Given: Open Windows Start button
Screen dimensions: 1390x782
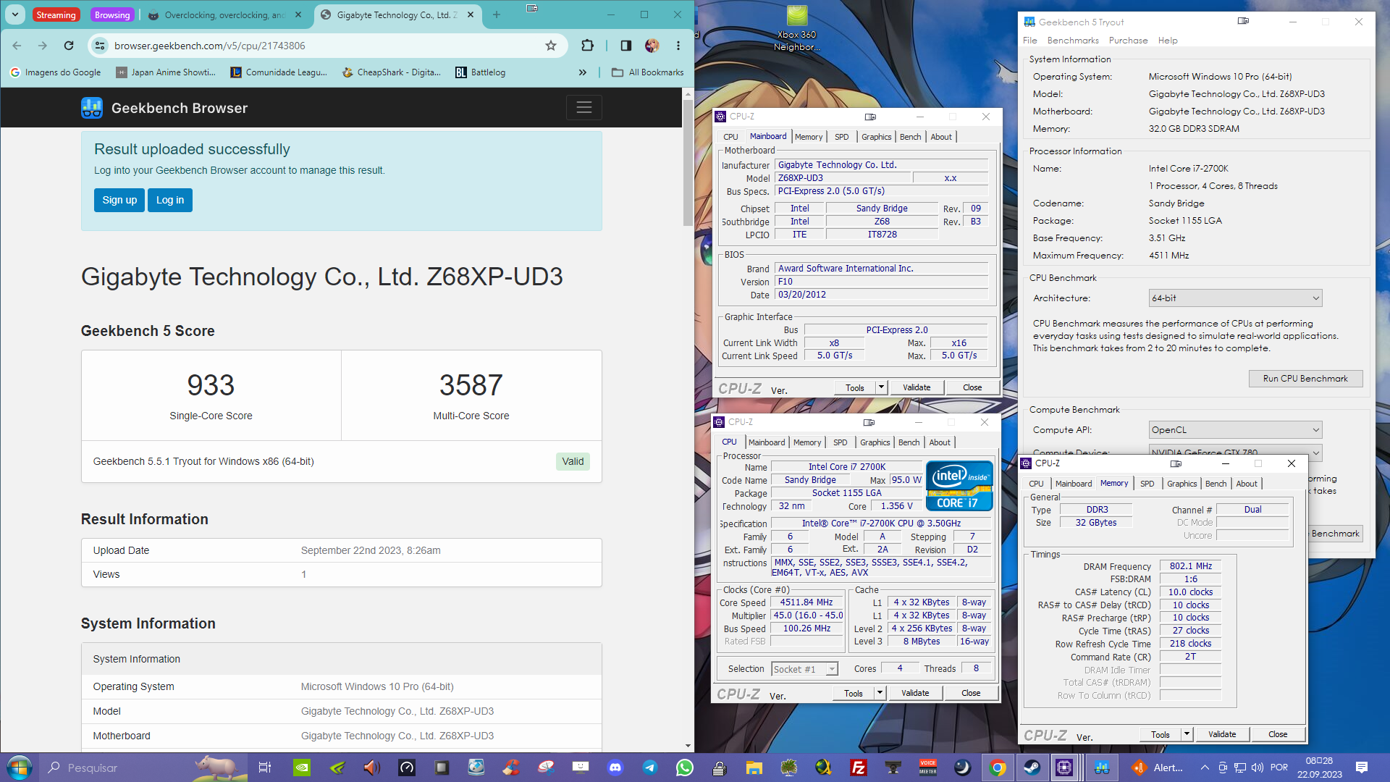Looking at the screenshot, I should point(19,768).
